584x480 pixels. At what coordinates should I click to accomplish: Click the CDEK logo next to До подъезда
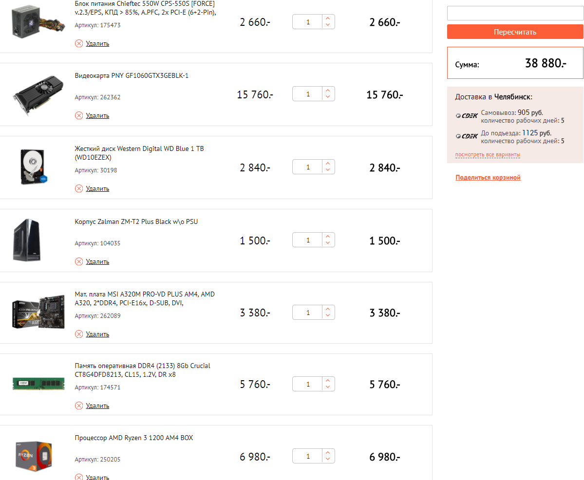(x=466, y=136)
